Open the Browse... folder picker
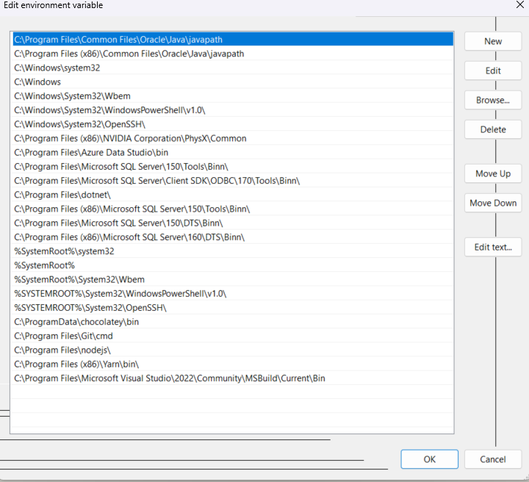The width and height of the screenshot is (529, 482). pyautogui.click(x=493, y=100)
